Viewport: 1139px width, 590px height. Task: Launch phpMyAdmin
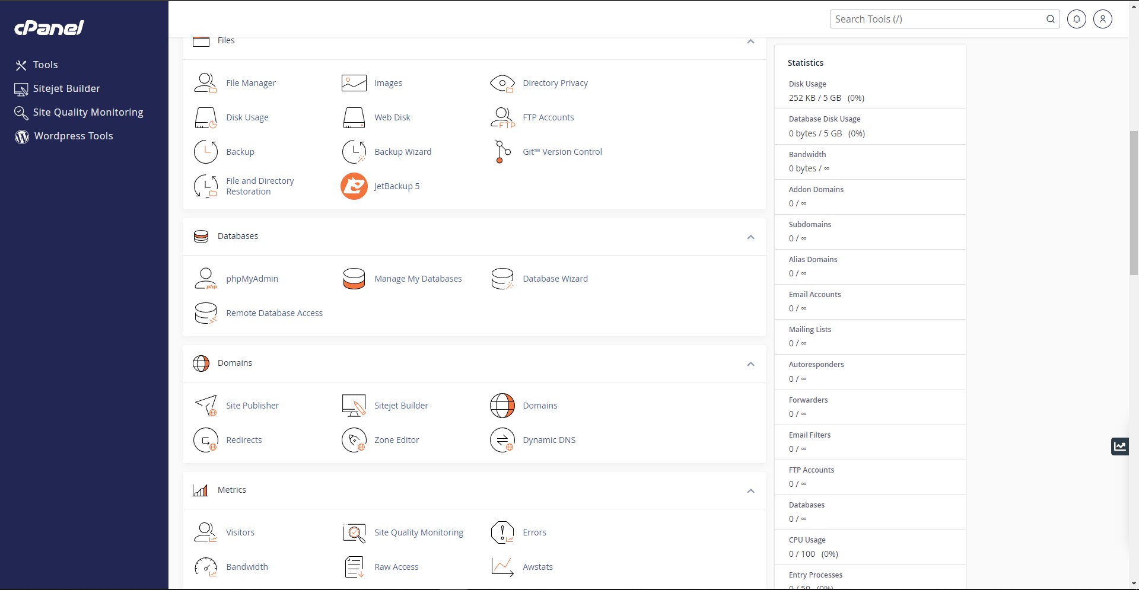tap(252, 278)
